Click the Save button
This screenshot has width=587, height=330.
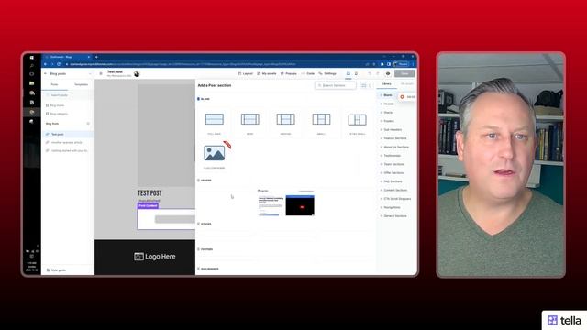coord(404,73)
